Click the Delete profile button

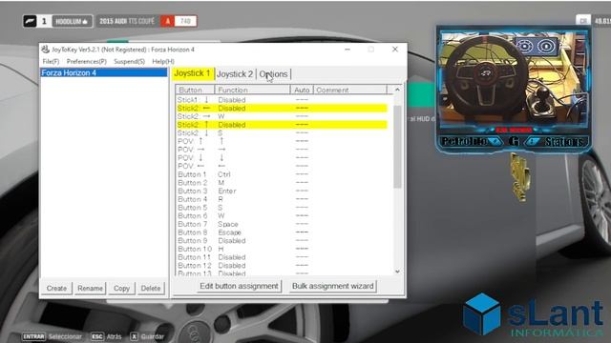[151, 288]
